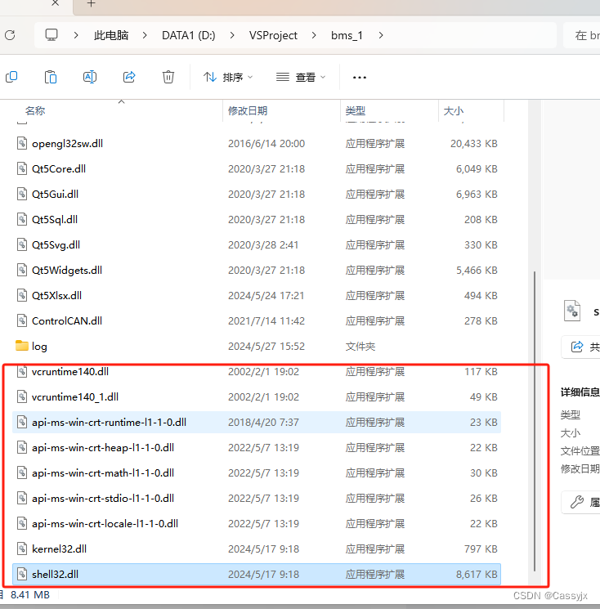Click the Delete trash icon in the toolbar
The width and height of the screenshot is (600, 609).
coord(168,77)
